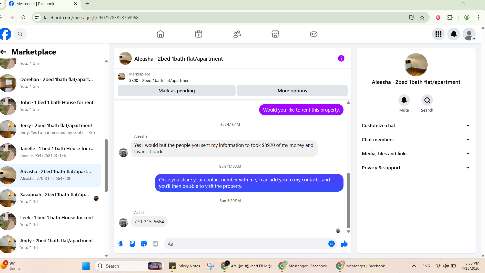This screenshot has height=273, width=485.
Task: Open Facebook search magnifier
Action: pos(20,34)
